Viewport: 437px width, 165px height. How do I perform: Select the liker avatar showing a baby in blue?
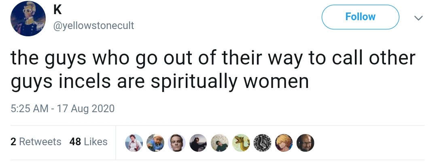[x=155, y=142]
